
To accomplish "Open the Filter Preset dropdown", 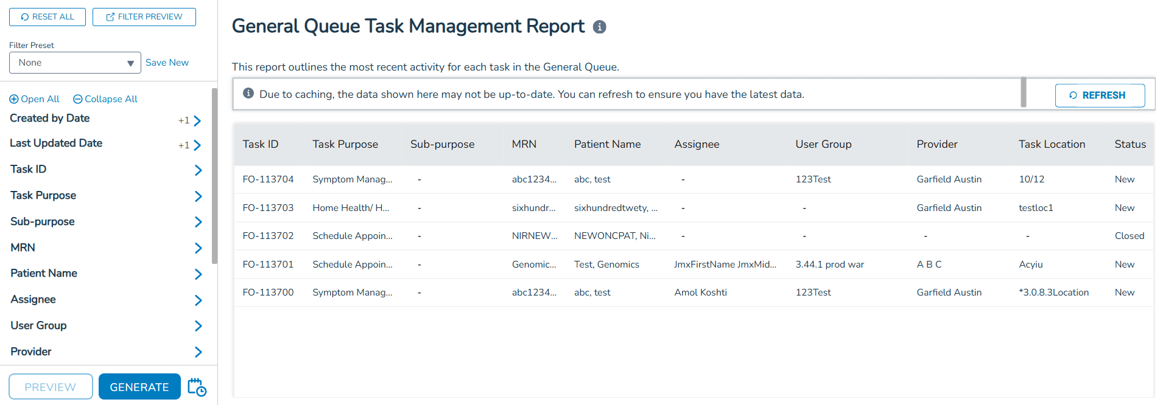I will pyautogui.click(x=75, y=63).
